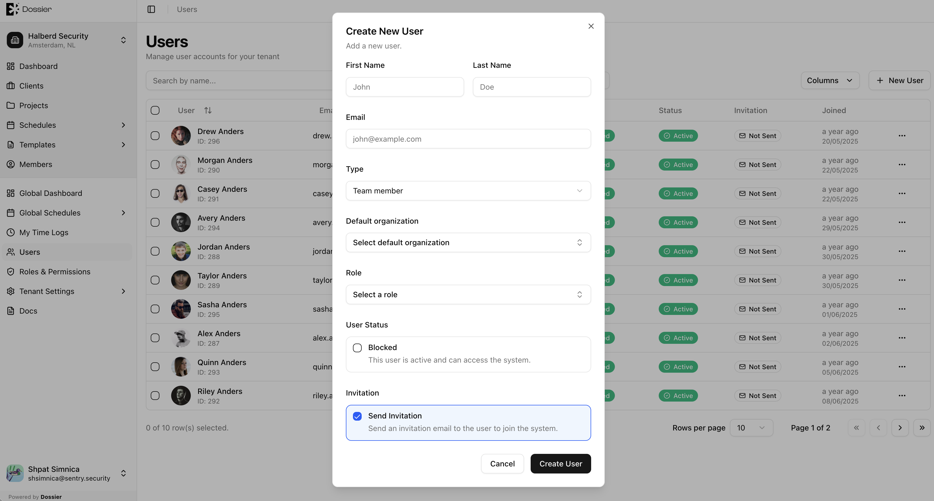Click the Users sidebar icon
This screenshot has height=501, width=934.
click(11, 252)
